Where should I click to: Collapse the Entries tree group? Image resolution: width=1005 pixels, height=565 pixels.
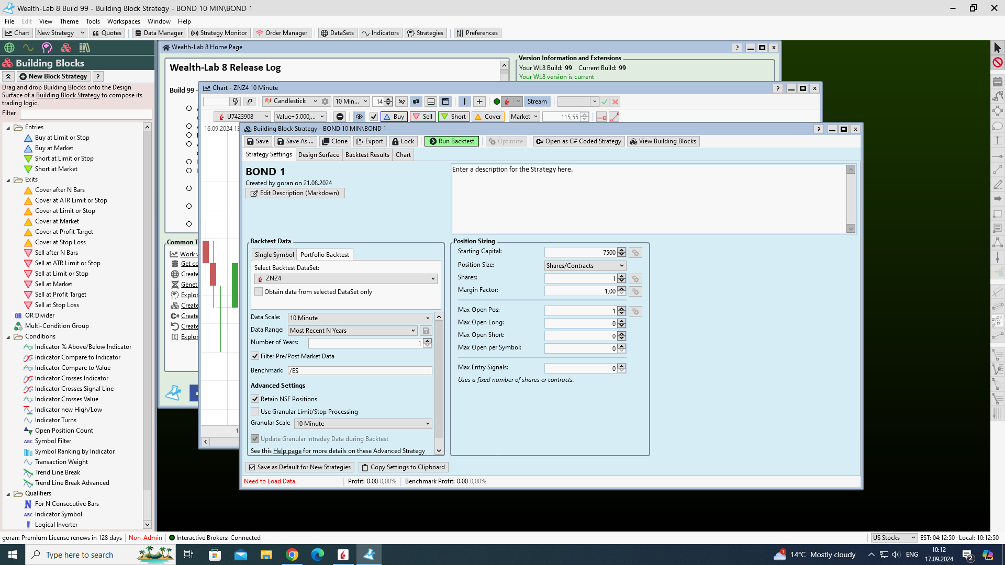pyautogui.click(x=8, y=128)
